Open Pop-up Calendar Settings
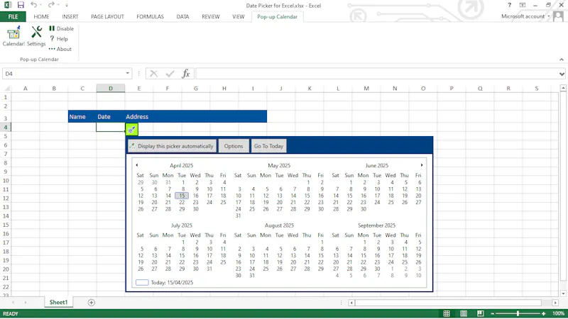Image resolution: width=568 pixels, height=319 pixels. tap(36, 36)
